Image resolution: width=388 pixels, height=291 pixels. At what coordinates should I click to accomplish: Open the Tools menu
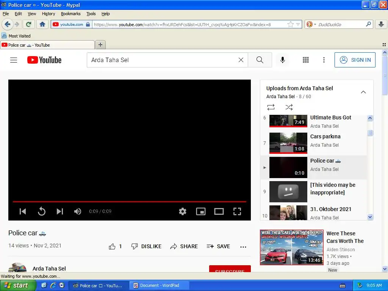91,14
